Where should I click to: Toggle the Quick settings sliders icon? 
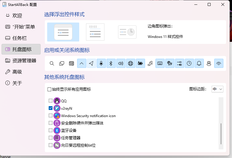179,63
